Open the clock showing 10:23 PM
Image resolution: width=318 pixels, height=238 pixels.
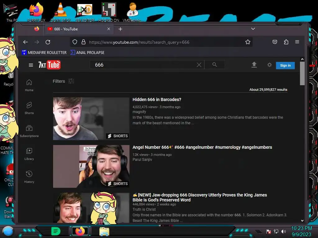pyautogui.click(x=301, y=231)
